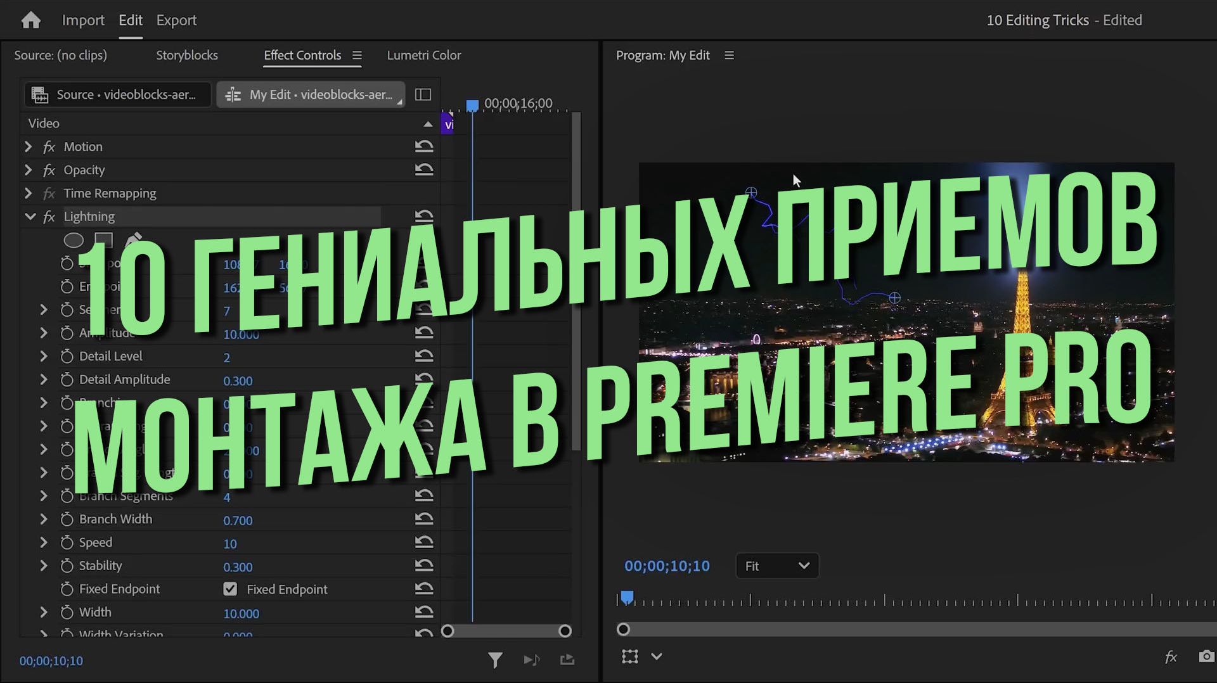The image size is (1217, 683).
Task: Reset the Speed parameter
Action: tap(424, 542)
